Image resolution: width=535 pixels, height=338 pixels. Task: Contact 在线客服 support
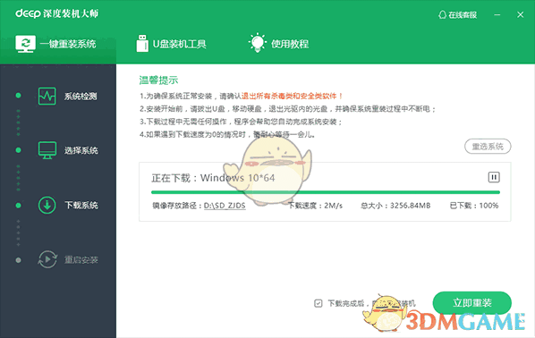pos(457,14)
